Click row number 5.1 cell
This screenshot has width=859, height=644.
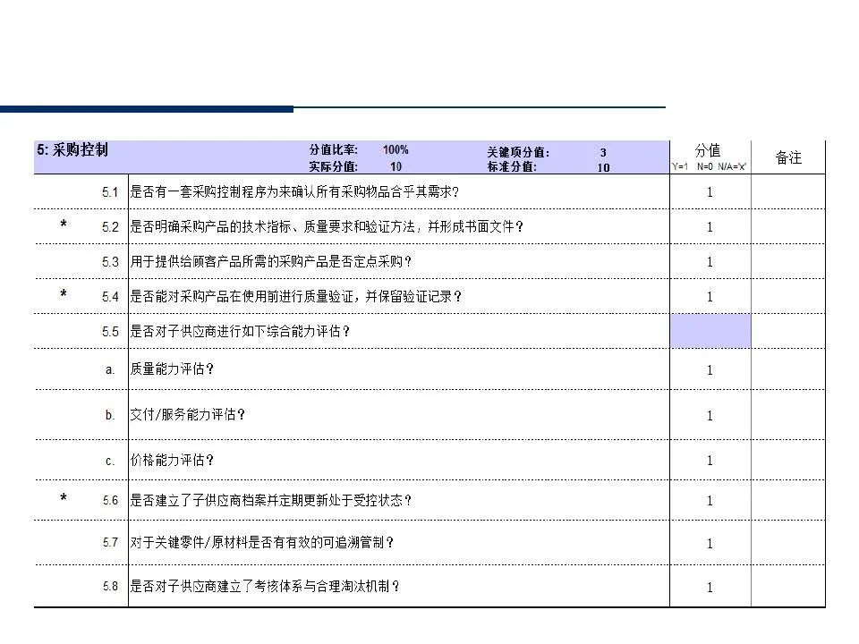[x=112, y=191]
